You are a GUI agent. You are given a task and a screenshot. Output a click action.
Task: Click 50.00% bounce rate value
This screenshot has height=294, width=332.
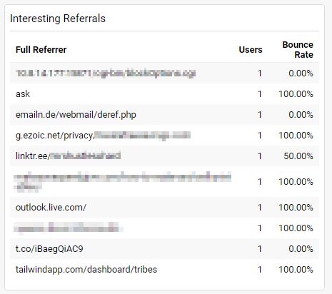[298, 156]
